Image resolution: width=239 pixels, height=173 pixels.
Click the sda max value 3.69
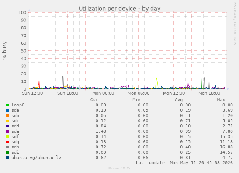coord(228,110)
